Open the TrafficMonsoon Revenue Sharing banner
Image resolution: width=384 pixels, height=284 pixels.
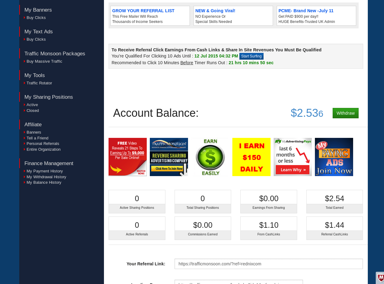tap(169, 157)
